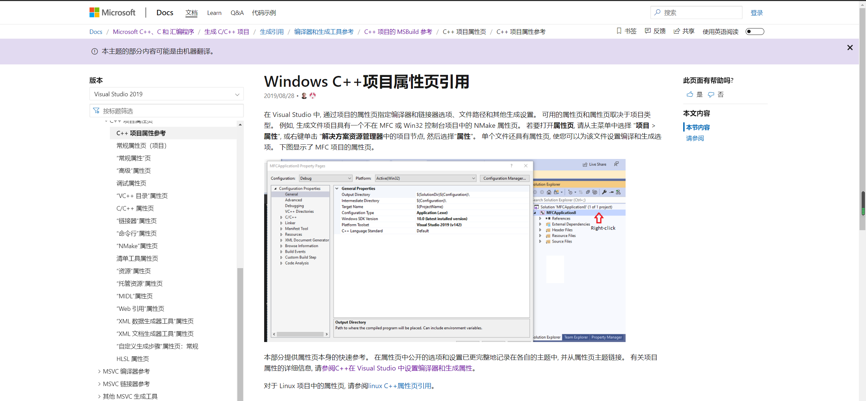
Task: Click the bookmark 书签 icon
Action: point(619,31)
